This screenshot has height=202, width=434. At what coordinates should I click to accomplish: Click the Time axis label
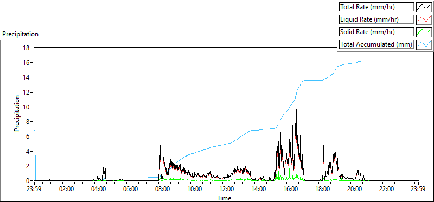(224, 198)
